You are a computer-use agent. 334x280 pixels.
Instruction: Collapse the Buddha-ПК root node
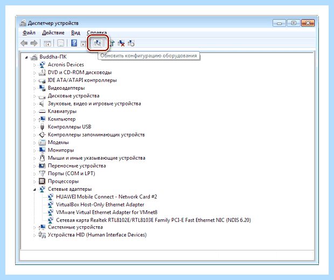coord(26,57)
